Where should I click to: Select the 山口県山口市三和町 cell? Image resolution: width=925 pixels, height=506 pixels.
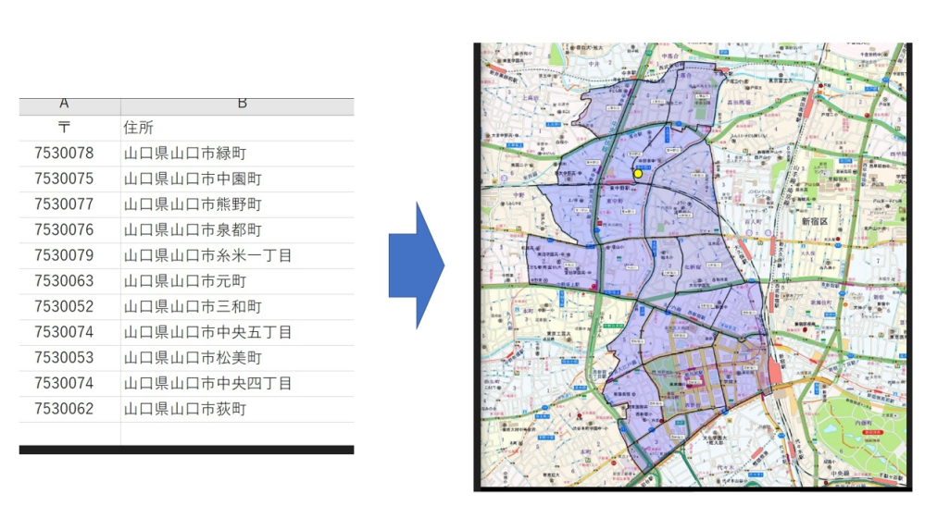193,306
